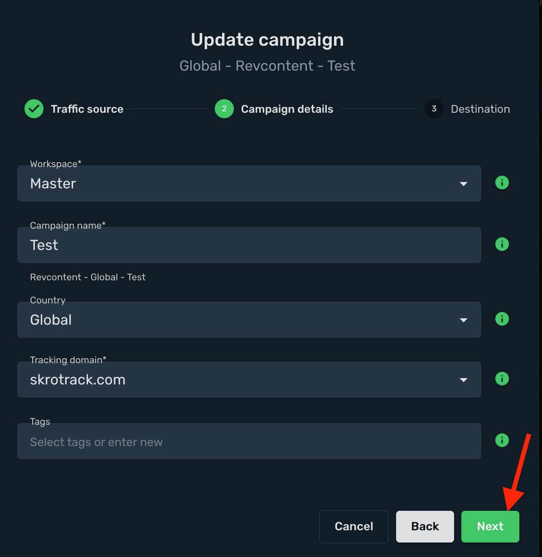Click the step 3 circle indicator
Screen dimensions: 542x557
[x=434, y=109]
